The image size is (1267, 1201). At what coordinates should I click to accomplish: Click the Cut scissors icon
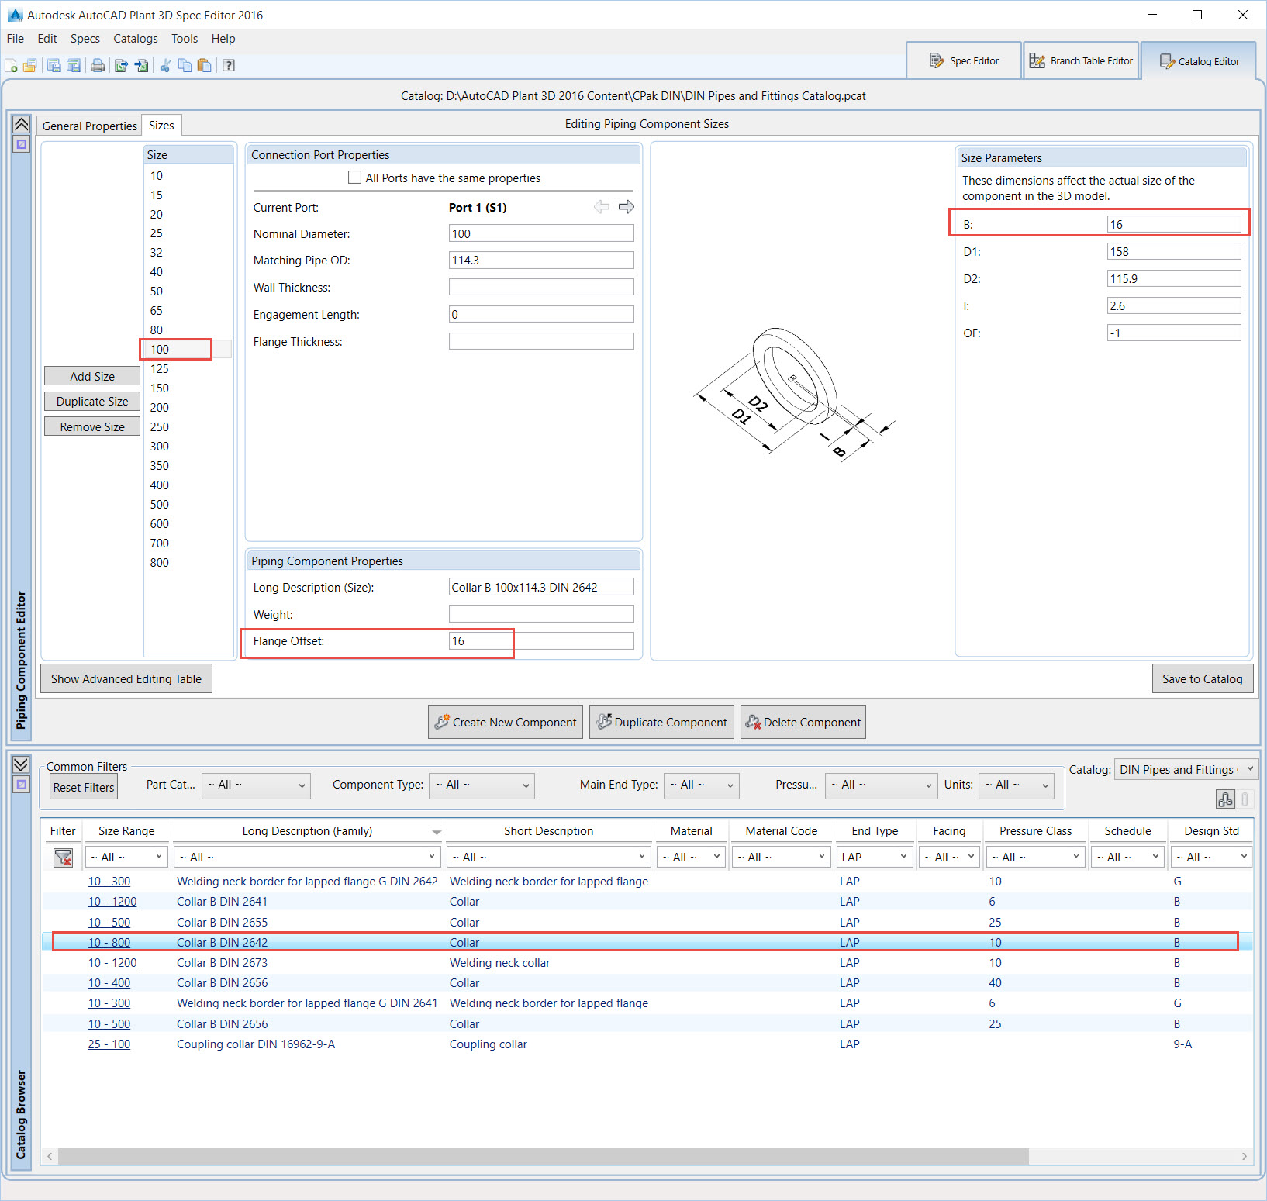[165, 66]
